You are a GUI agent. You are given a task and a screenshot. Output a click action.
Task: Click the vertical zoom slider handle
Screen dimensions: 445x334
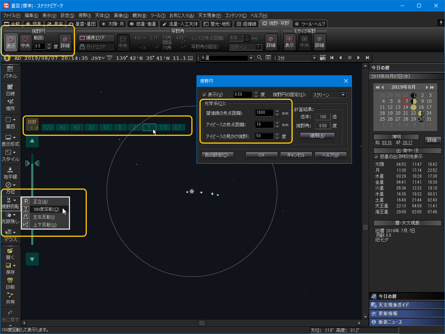click(32, 164)
